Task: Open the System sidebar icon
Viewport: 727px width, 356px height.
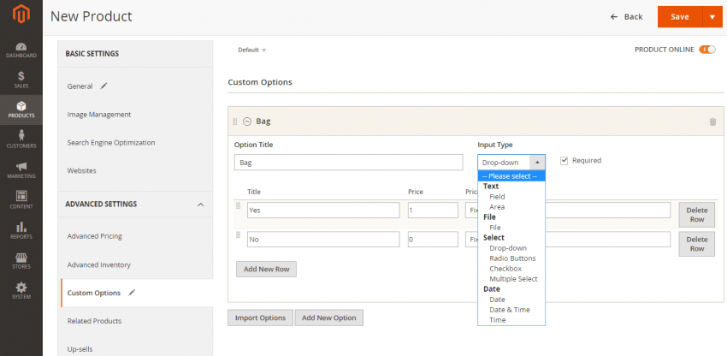Action: pyautogui.click(x=21, y=291)
